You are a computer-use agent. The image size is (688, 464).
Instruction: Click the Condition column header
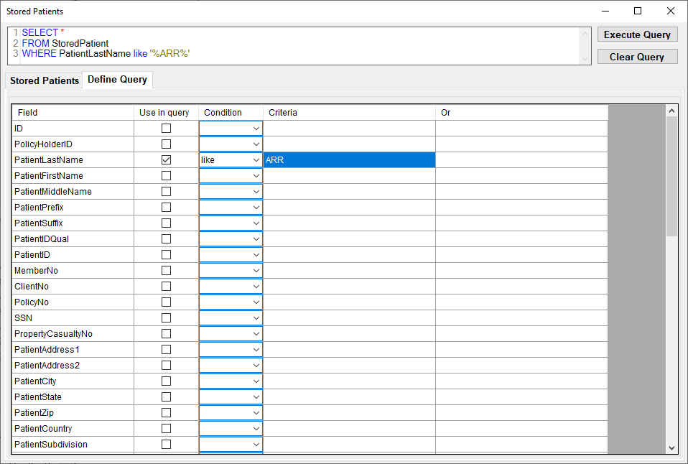pos(231,112)
